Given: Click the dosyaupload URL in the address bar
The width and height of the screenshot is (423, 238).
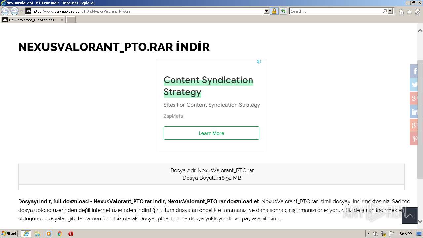Looking at the screenshot, I should (x=82, y=11).
